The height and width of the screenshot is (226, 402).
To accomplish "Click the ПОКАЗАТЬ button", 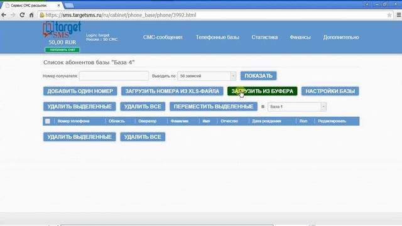I will [258, 76].
